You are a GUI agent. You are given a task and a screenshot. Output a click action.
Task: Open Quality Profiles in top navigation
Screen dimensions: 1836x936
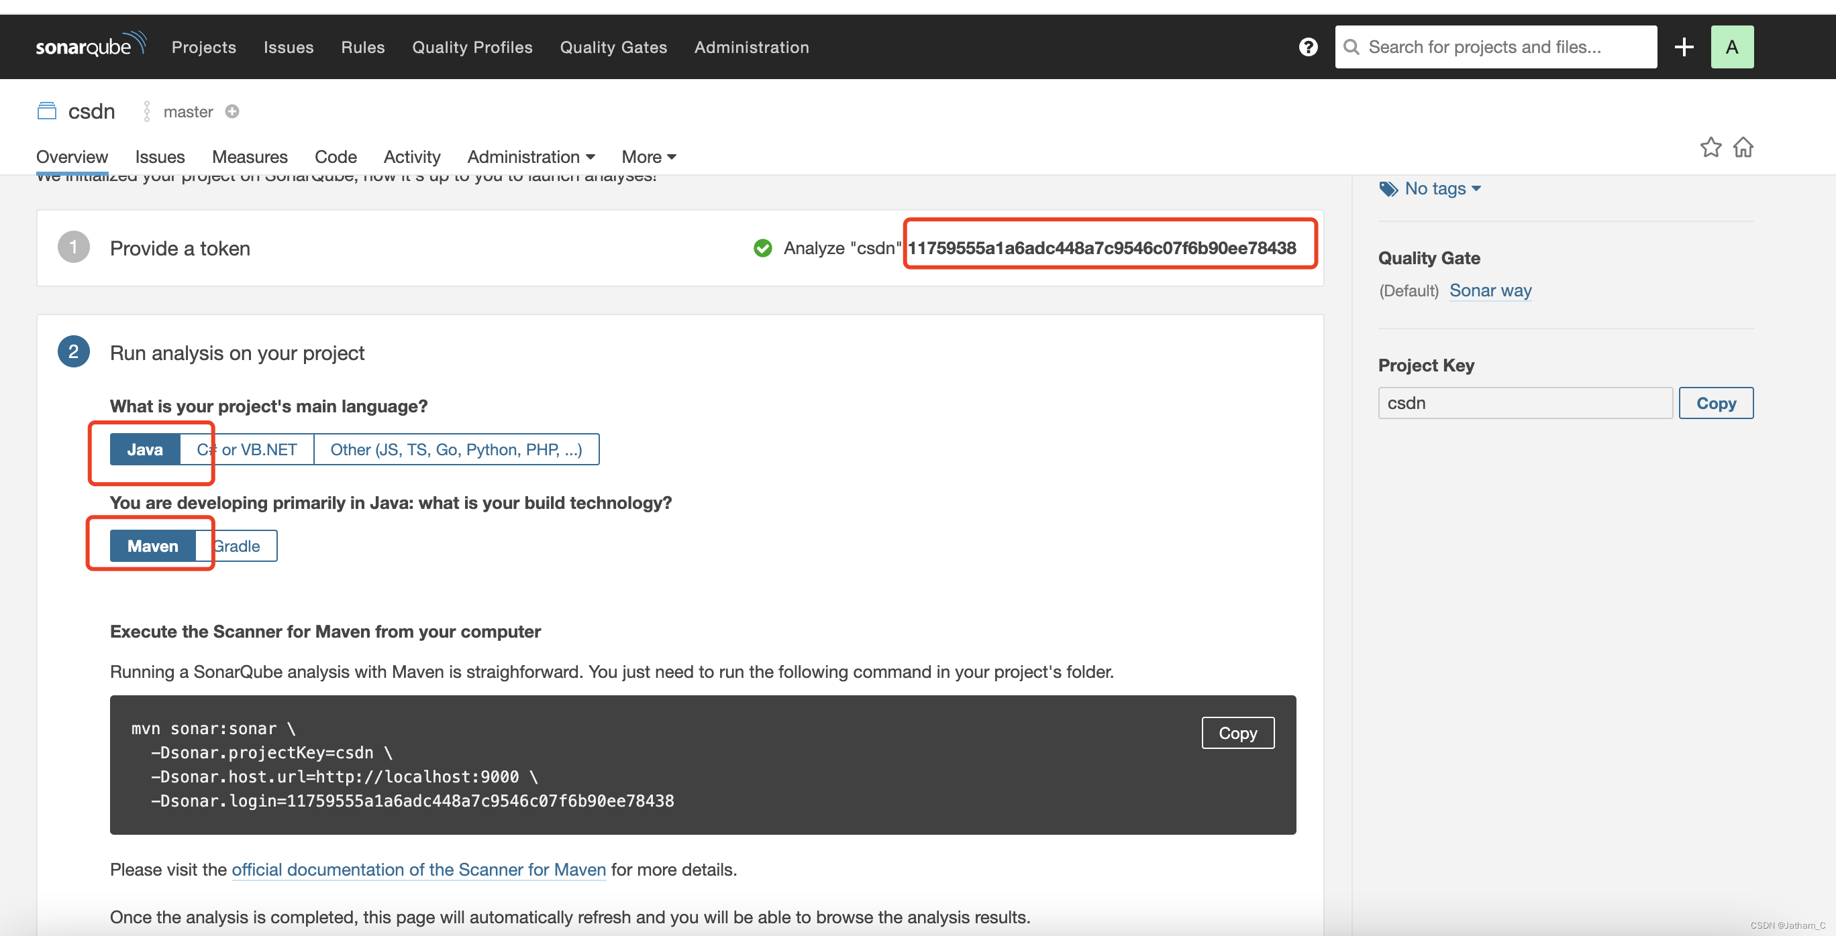click(472, 47)
